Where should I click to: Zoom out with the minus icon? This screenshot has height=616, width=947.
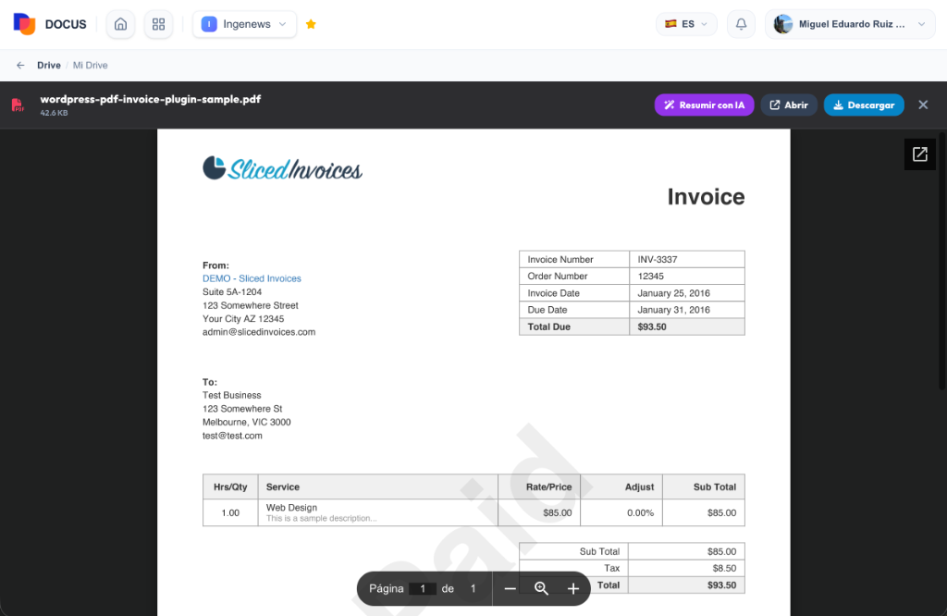click(510, 588)
